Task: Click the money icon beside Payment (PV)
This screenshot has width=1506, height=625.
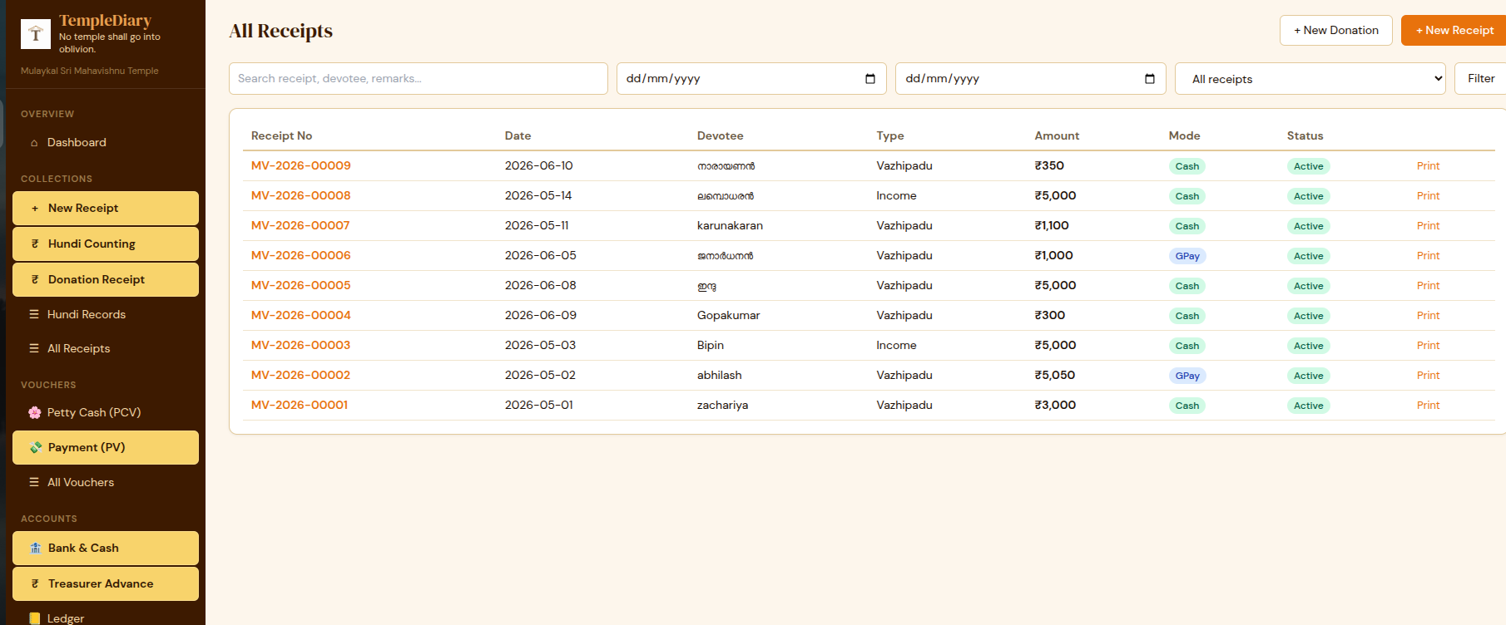Action: [x=36, y=447]
